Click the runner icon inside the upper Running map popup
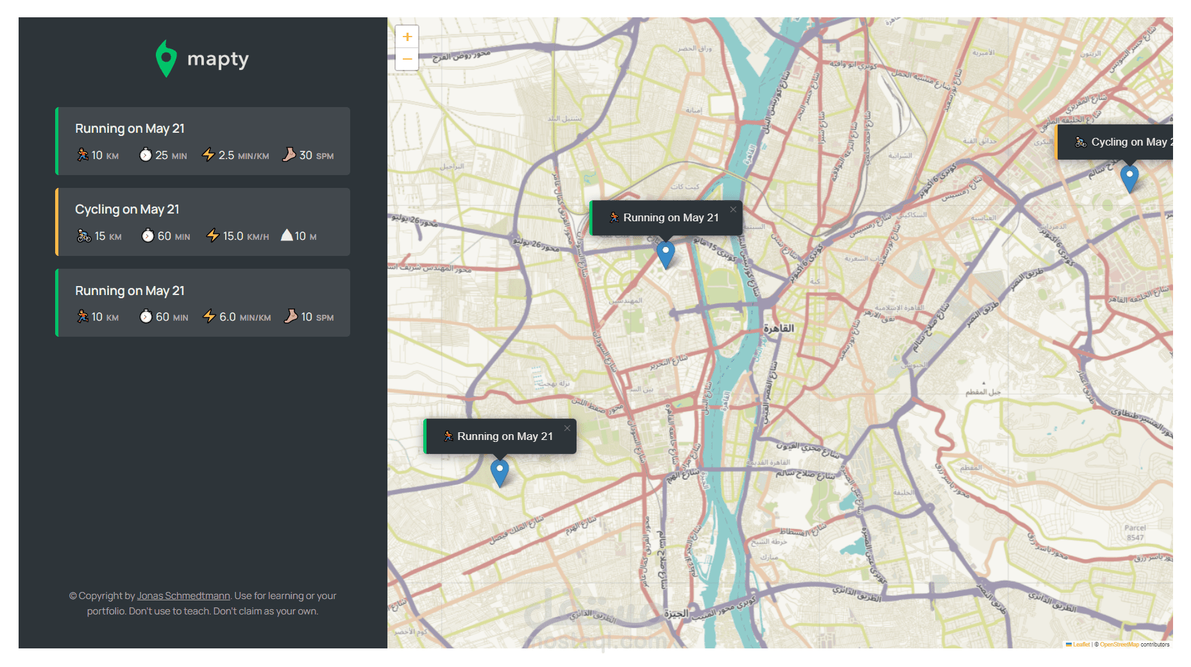The image size is (1191, 667). pyautogui.click(x=614, y=217)
